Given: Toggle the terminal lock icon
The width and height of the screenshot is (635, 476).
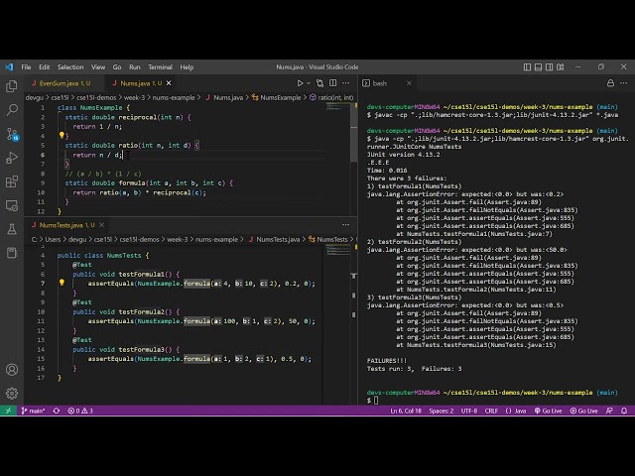Looking at the screenshot, I should point(610,83).
